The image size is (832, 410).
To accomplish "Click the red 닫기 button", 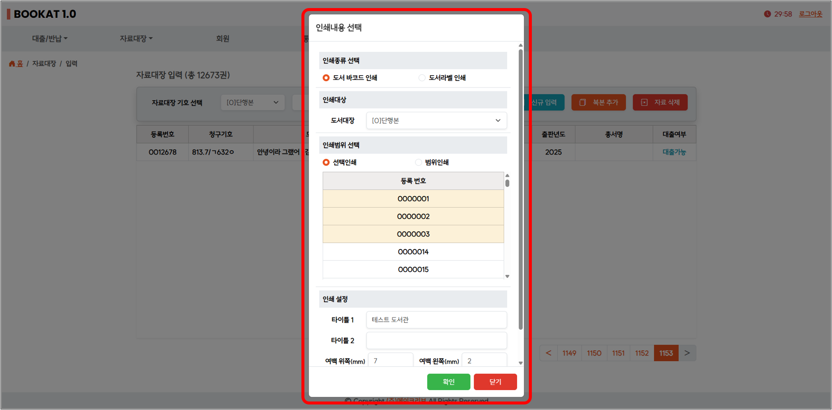I will (x=495, y=382).
